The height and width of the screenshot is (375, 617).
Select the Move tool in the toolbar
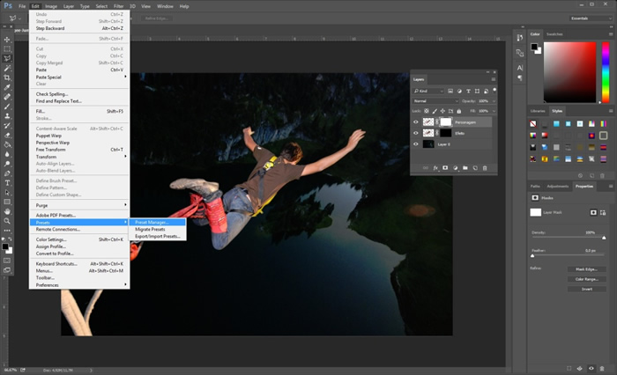pyautogui.click(x=7, y=40)
